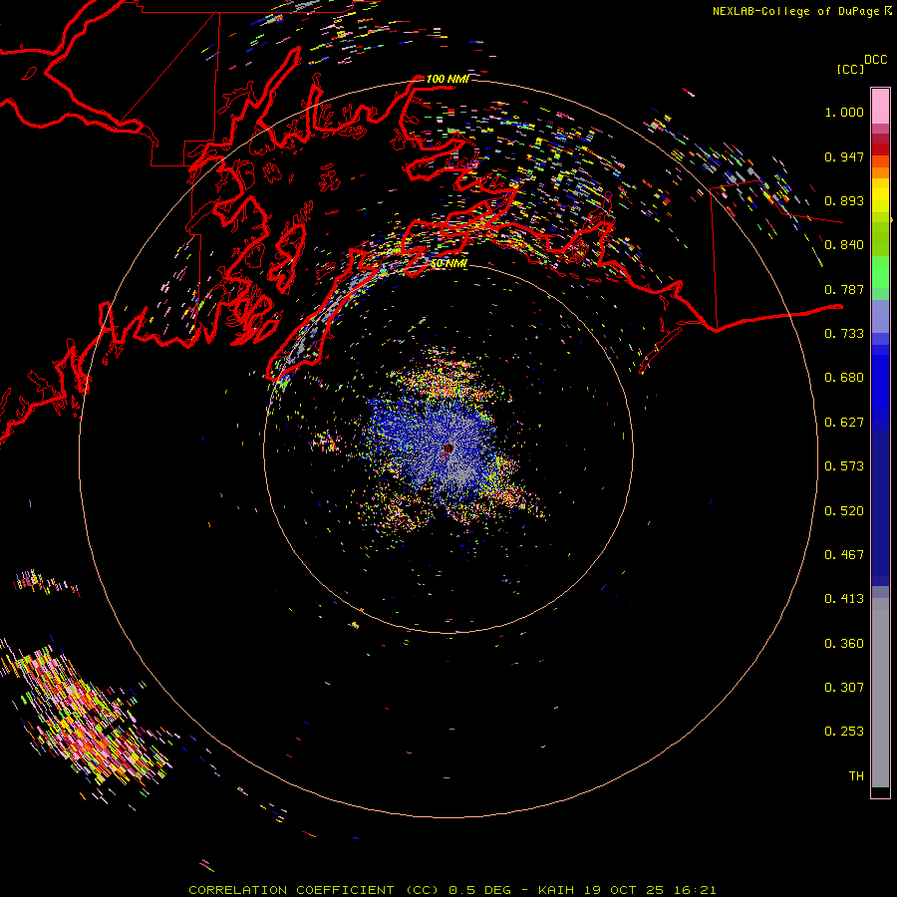Click the radar site marker at ring center
Screen dimensions: 897x897
(x=448, y=449)
